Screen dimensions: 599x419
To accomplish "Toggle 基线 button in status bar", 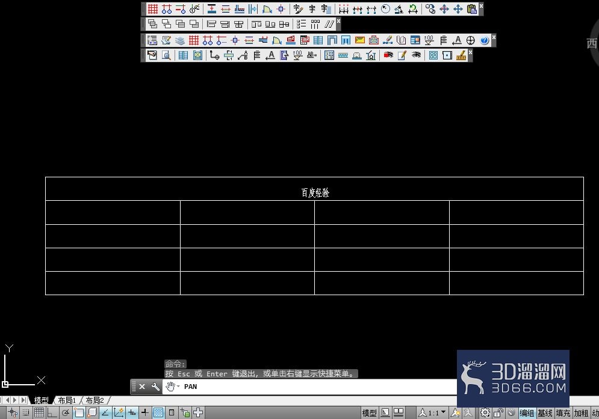I will 545,413.
